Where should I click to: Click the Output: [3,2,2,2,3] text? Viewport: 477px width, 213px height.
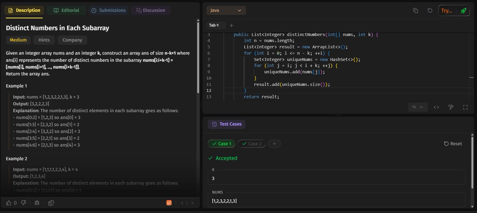(x=31, y=104)
